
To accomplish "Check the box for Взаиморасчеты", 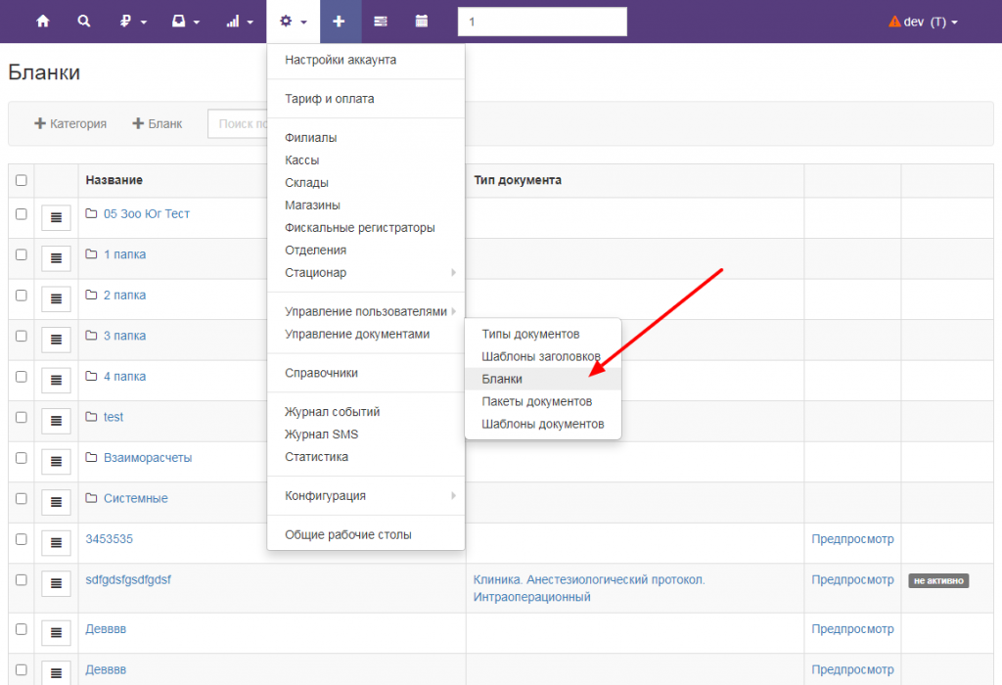I will click(22, 458).
